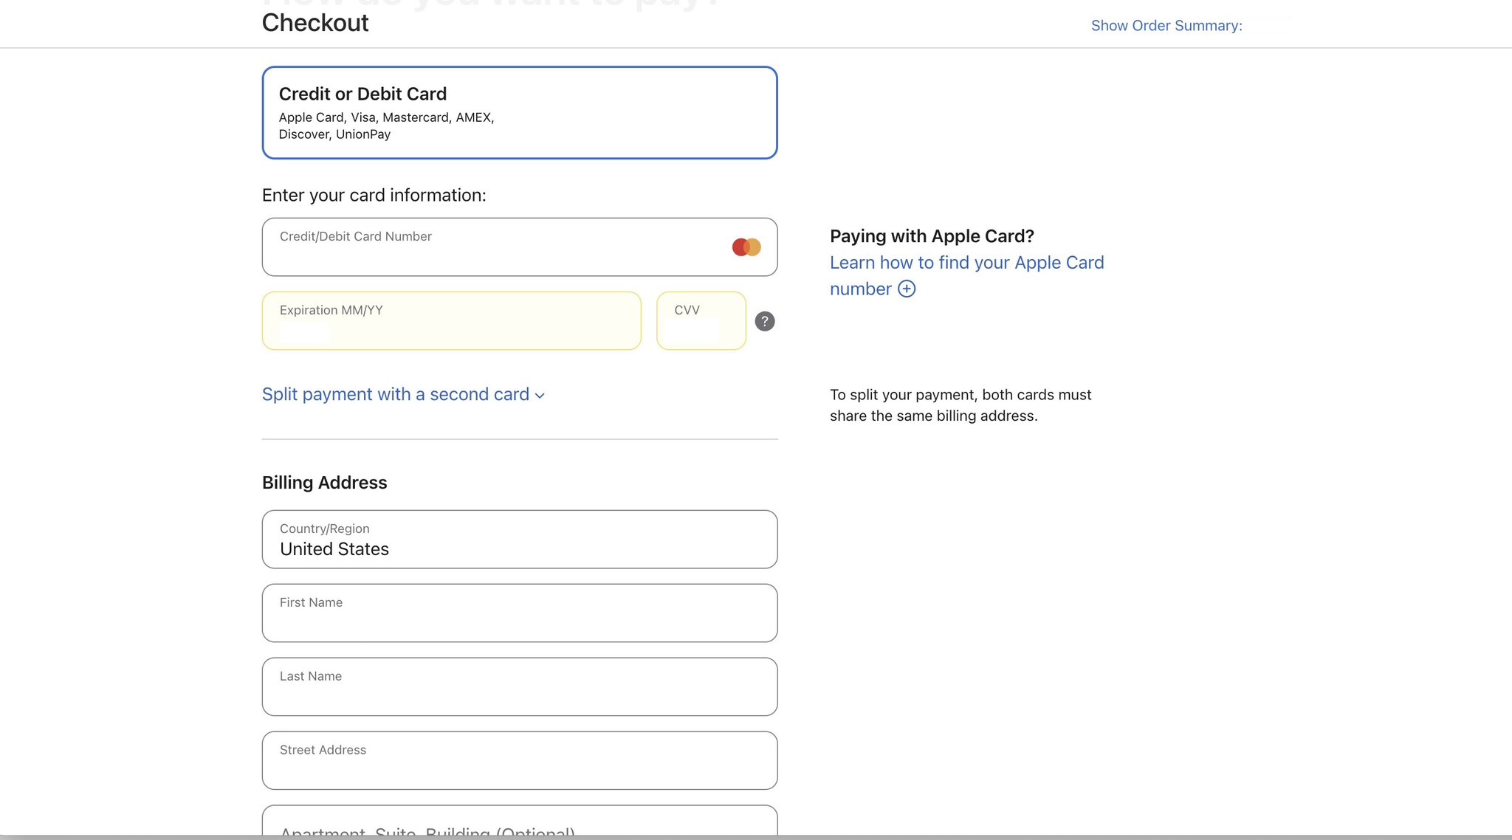
Task: Click the CVV help question mark icon
Action: pos(765,321)
